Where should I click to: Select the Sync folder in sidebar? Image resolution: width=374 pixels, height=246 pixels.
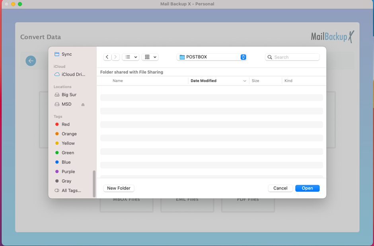pos(66,54)
